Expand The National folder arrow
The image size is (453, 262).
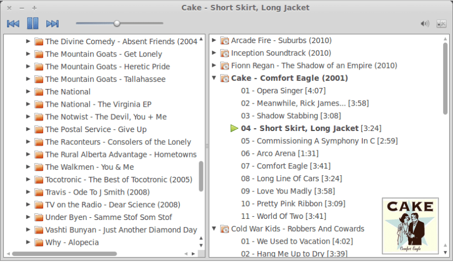pos(28,91)
